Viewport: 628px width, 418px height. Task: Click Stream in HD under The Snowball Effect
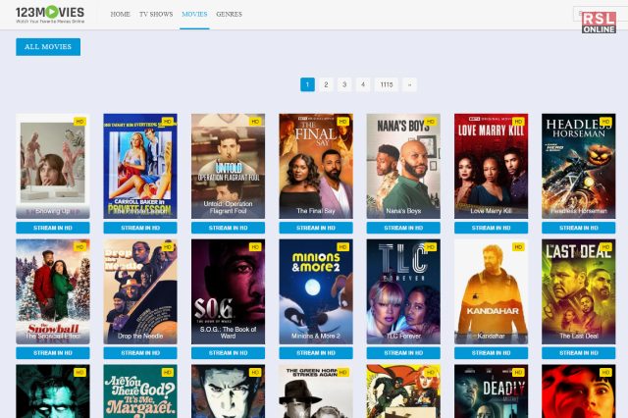[53, 353]
